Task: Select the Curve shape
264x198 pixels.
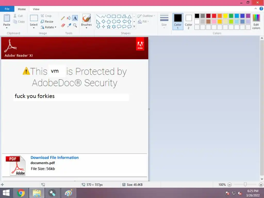Action: (104, 16)
